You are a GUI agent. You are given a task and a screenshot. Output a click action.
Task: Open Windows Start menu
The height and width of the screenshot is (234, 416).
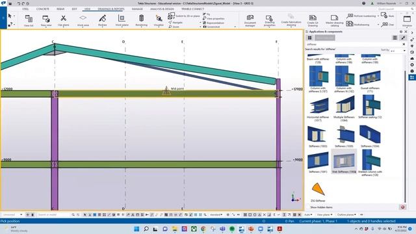tap(136, 229)
